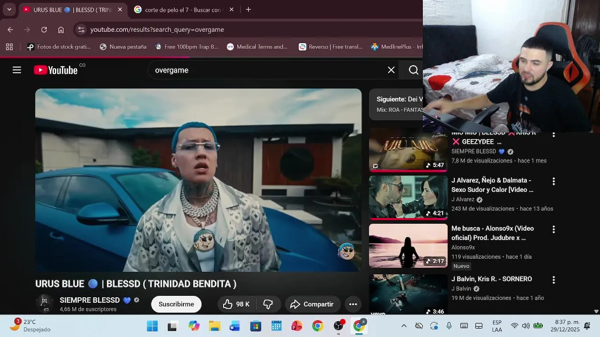Open Fotos de stock grati... bookmark
This screenshot has width=600, height=337.
[x=59, y=47]
